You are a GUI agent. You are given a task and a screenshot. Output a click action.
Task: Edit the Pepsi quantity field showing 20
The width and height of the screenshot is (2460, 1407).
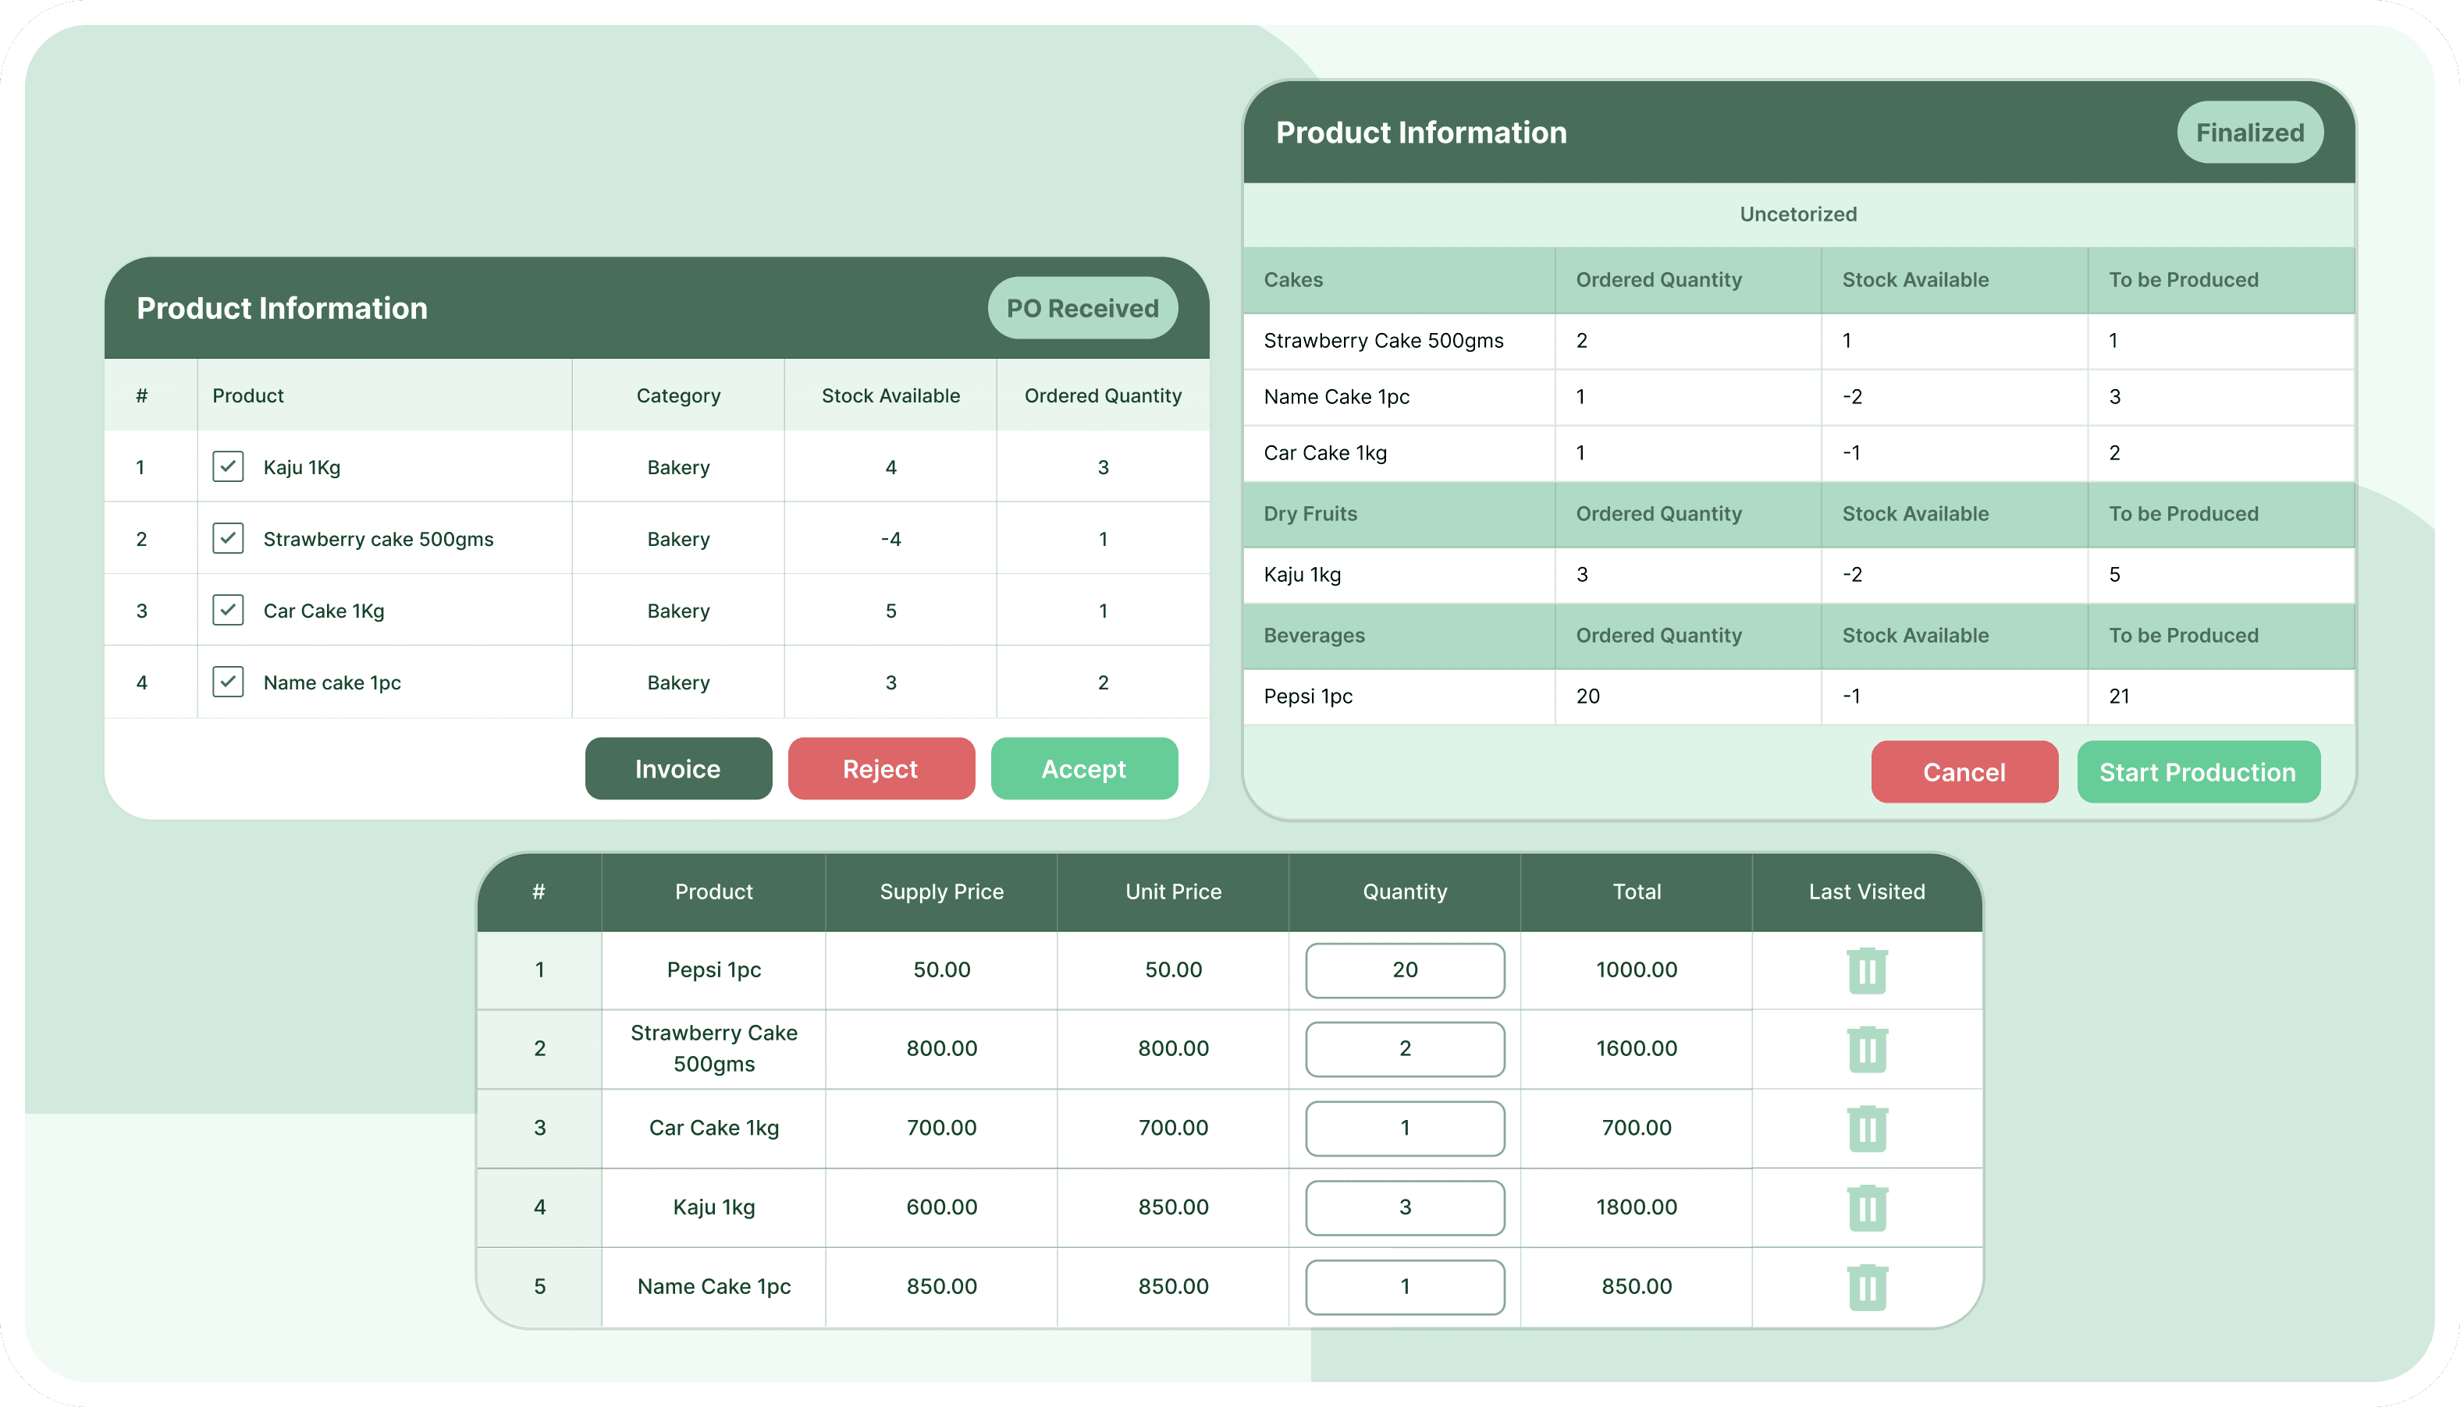[1404, 970]
